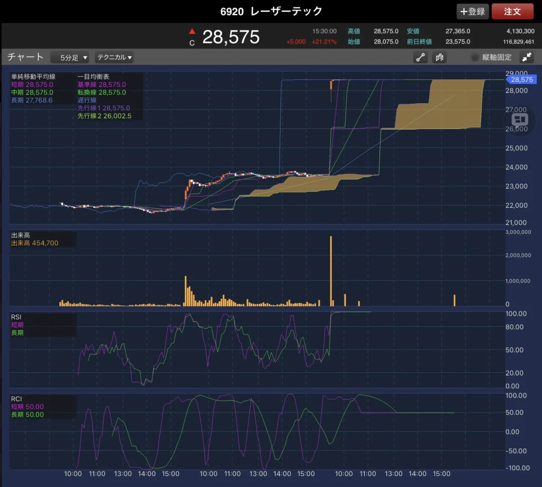Click the trend line drawing tool icon
The height and width of the screenshot is (487, 542).
pyautogui.click(x=421, y=58)
